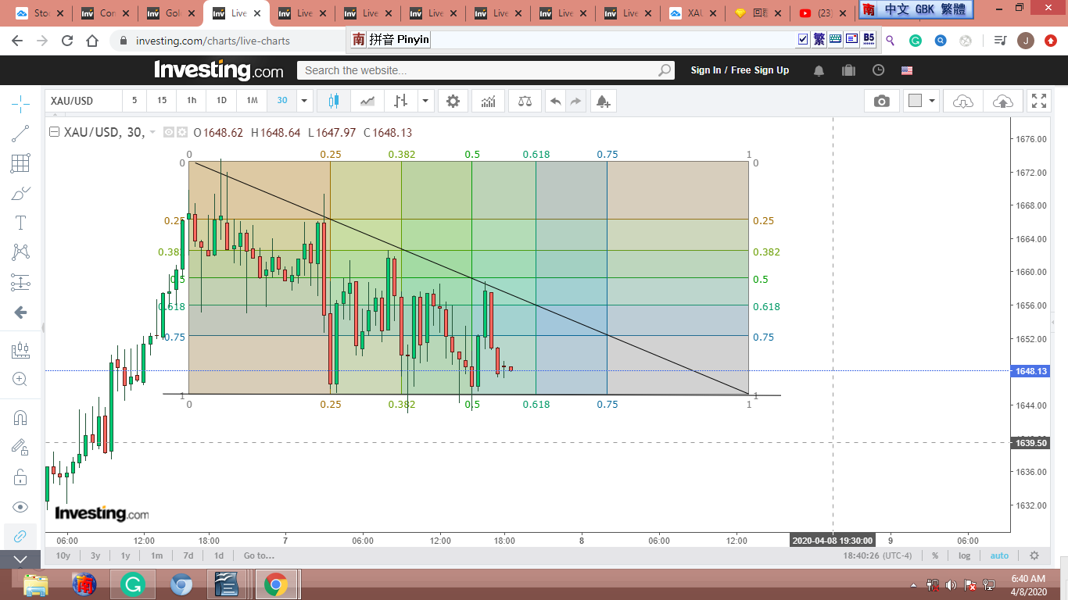Toggle auto scale on price axis
This screenshot has width=1068, height=600.
click(x=999, y=555)
